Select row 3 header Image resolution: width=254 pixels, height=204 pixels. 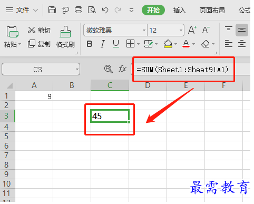7,116
